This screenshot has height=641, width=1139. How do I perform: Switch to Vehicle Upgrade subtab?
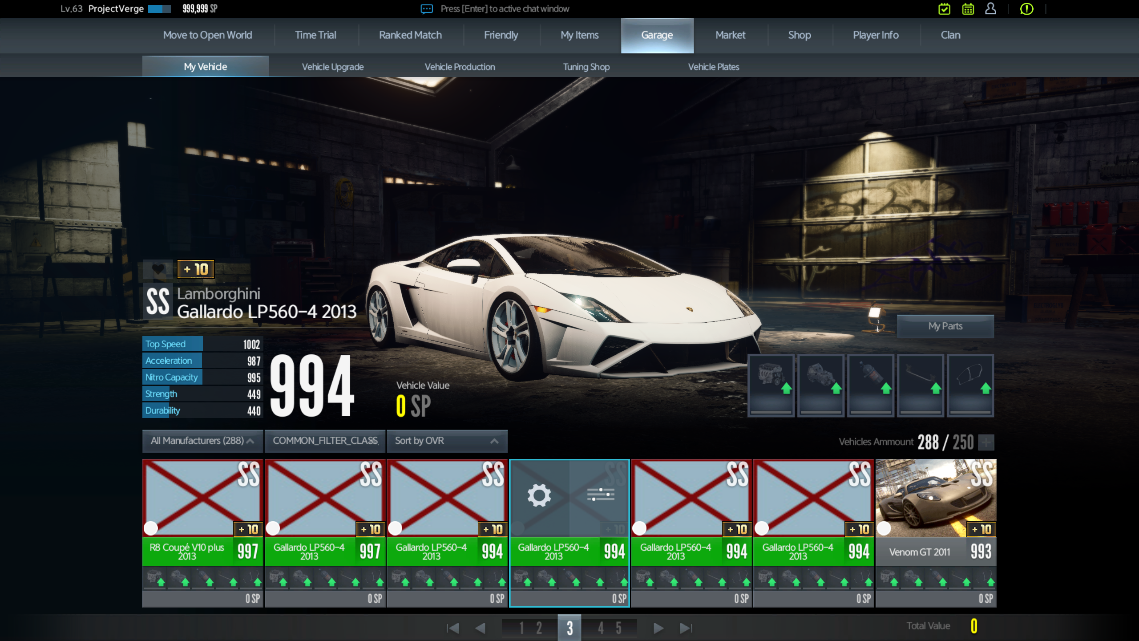333,67
